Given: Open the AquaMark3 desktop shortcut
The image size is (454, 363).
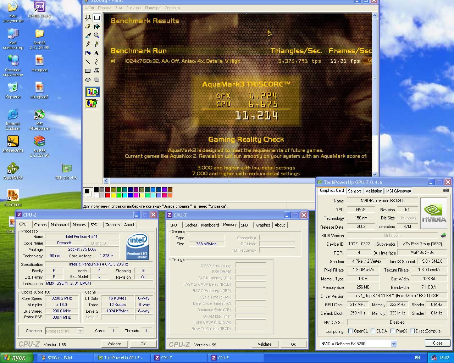Looking at the screenshot, I should click(x=13, y=172).
